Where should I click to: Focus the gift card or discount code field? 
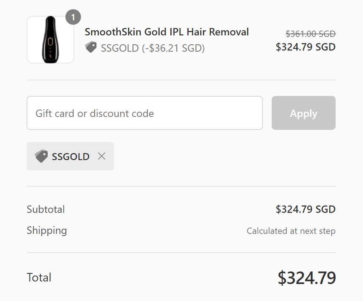click(145, 113)
